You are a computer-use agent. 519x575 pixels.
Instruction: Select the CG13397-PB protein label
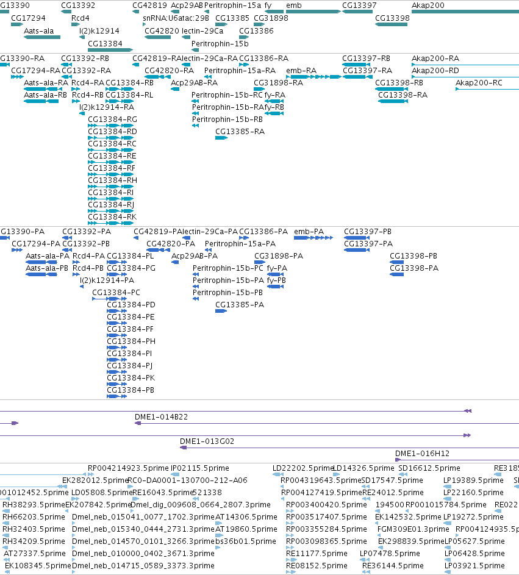pos(368,232)
